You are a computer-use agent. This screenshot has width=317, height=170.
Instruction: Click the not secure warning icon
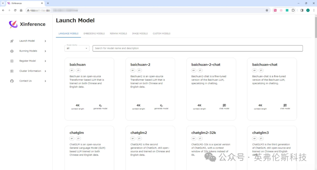[x=28, y=10]
